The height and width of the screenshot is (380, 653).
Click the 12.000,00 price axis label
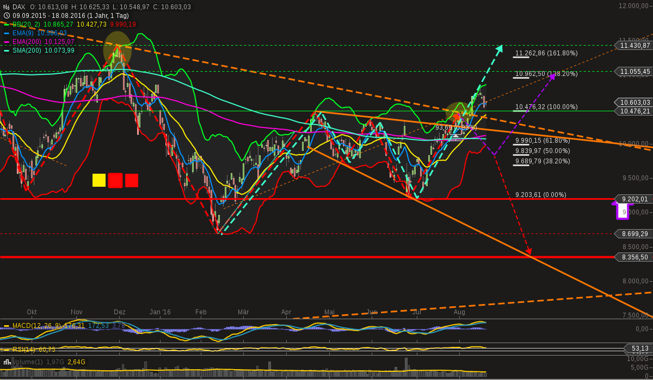pyautogui.click(x=634, y=5)
